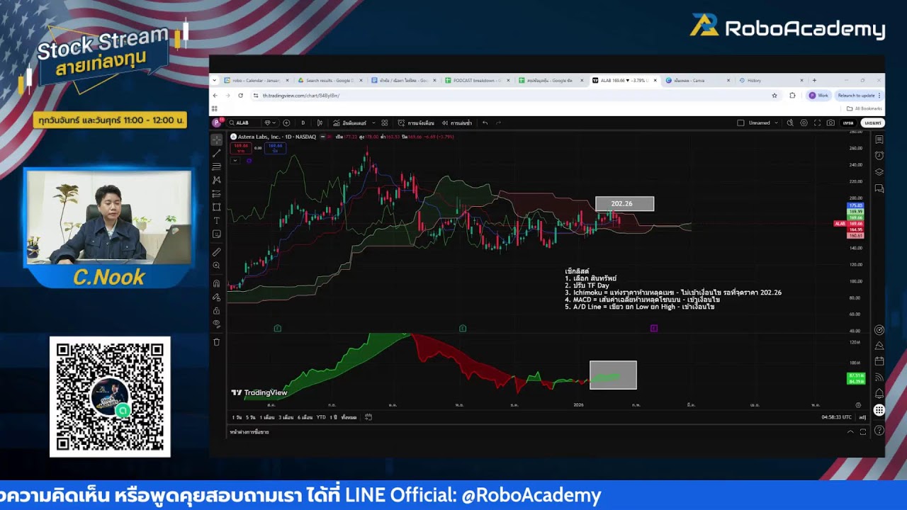This screenshot has height=510, width=907.
Task: Switch to the Canva tab
Action: [x=697, y=81]
